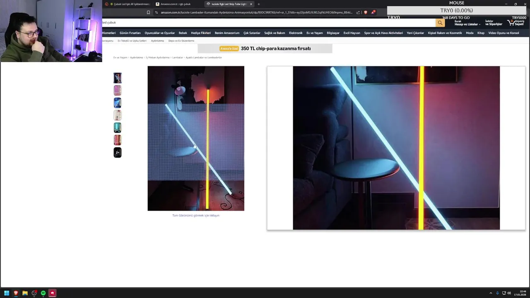Show hidden system tray icons
The image size is (530, 298).
pyautogui.click(x=491, y=293)
